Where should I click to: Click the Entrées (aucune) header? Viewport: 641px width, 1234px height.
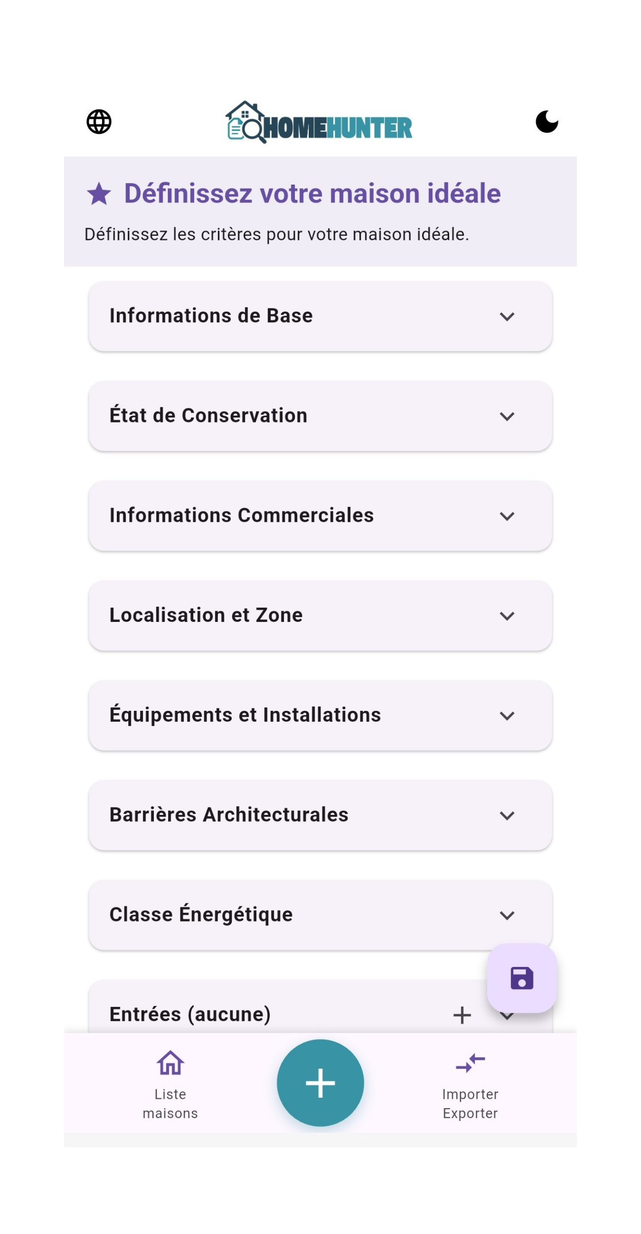pos(190,1014)
